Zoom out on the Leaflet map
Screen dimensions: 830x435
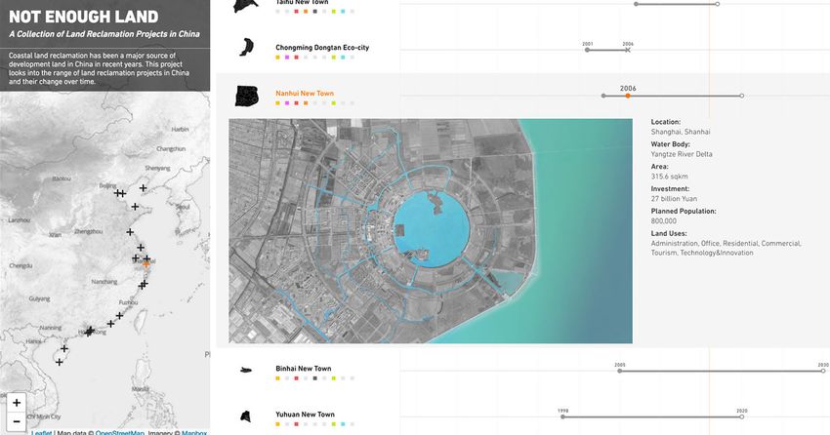pos(17,421)
